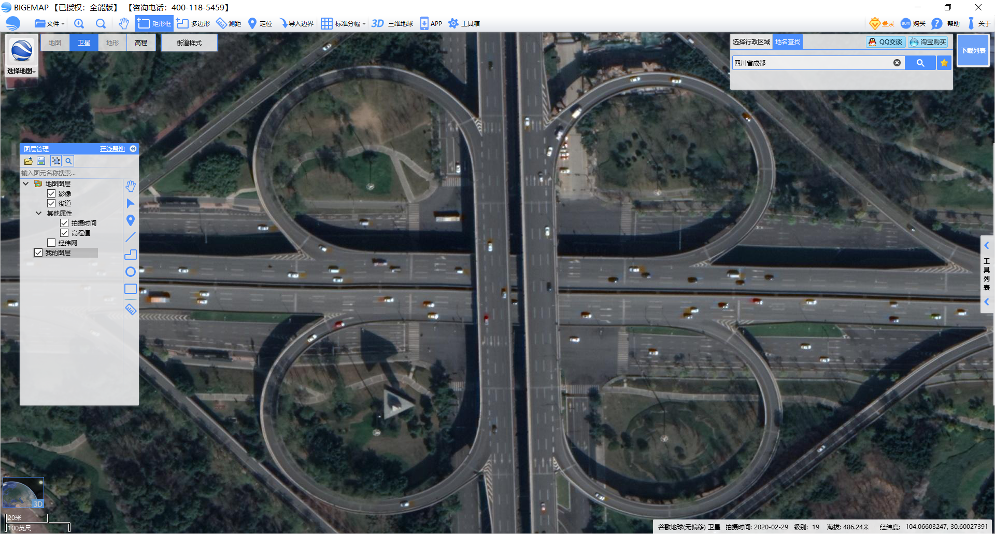Screen dimensions: 995x534
Task: Choose the 多边形 polygon selection tool
Action: point(193,23)
